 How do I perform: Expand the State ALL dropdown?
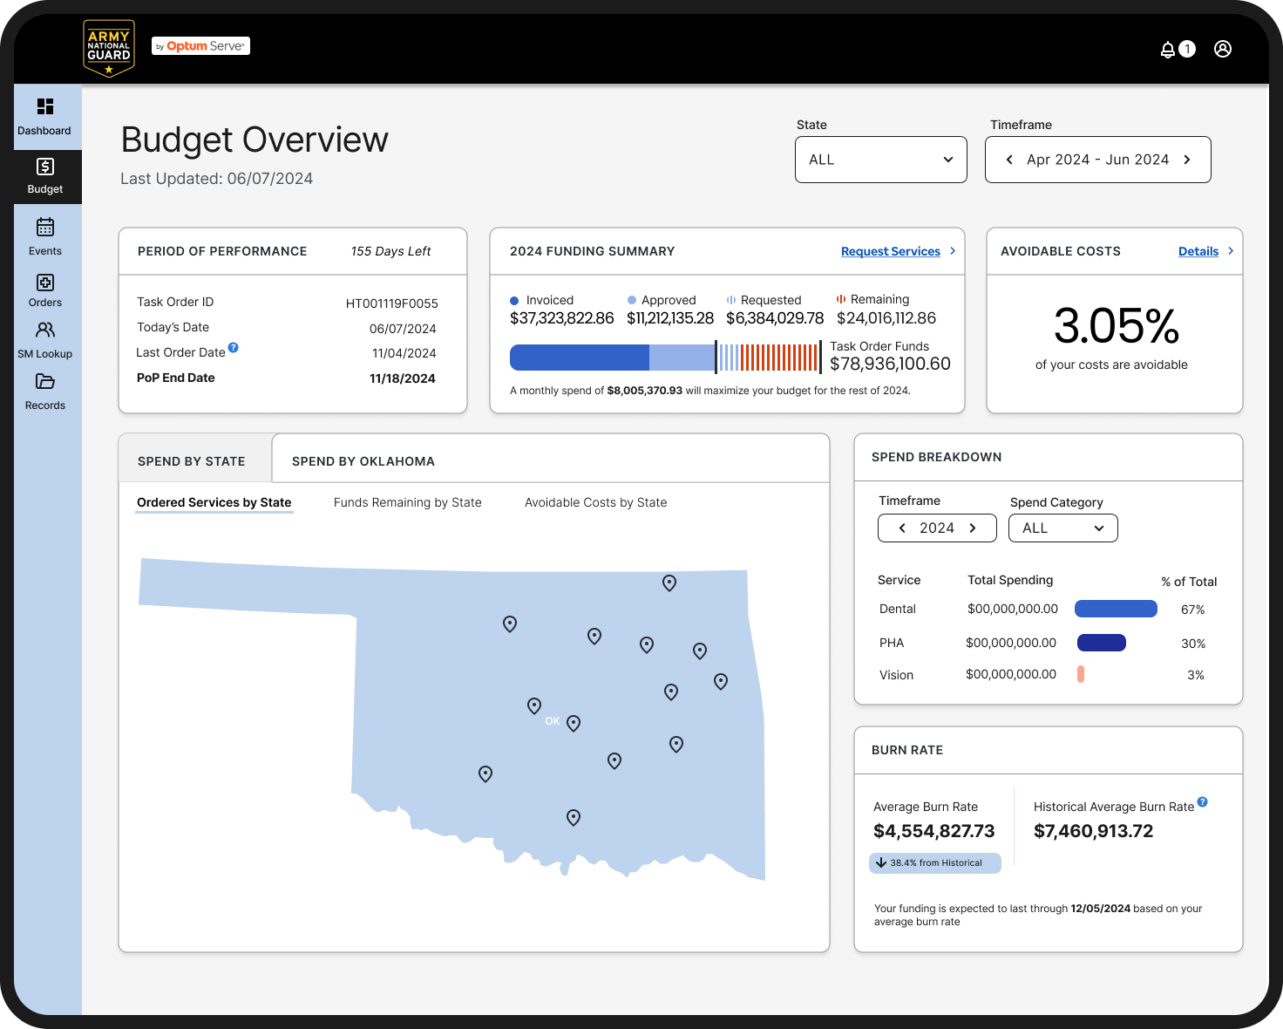pyautogui.click(x=881, y=160)
